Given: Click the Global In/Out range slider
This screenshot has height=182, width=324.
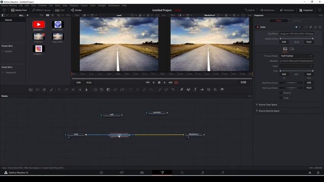Looking at the screenshot, I should tap(297, 38).
